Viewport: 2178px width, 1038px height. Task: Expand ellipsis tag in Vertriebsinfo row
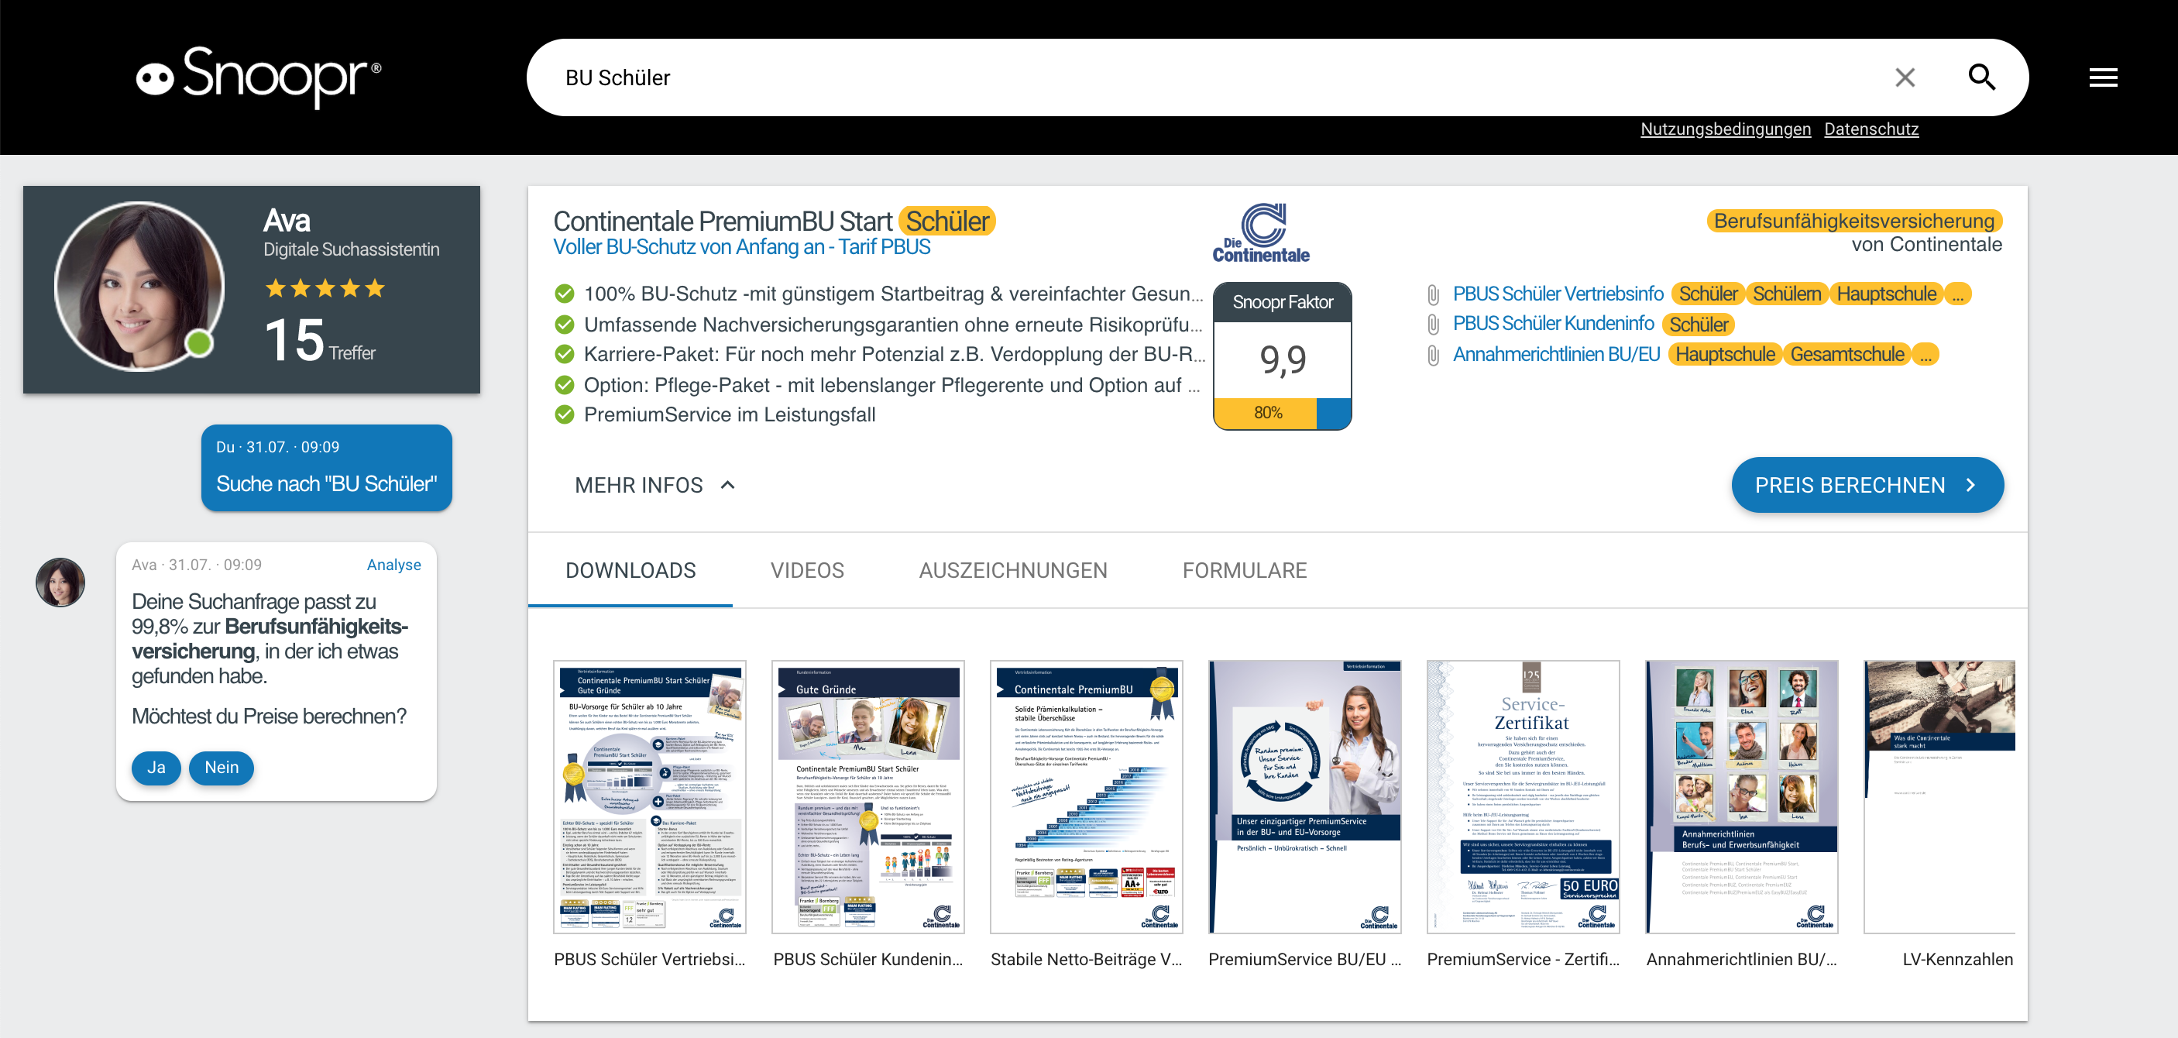[1957, 294]
